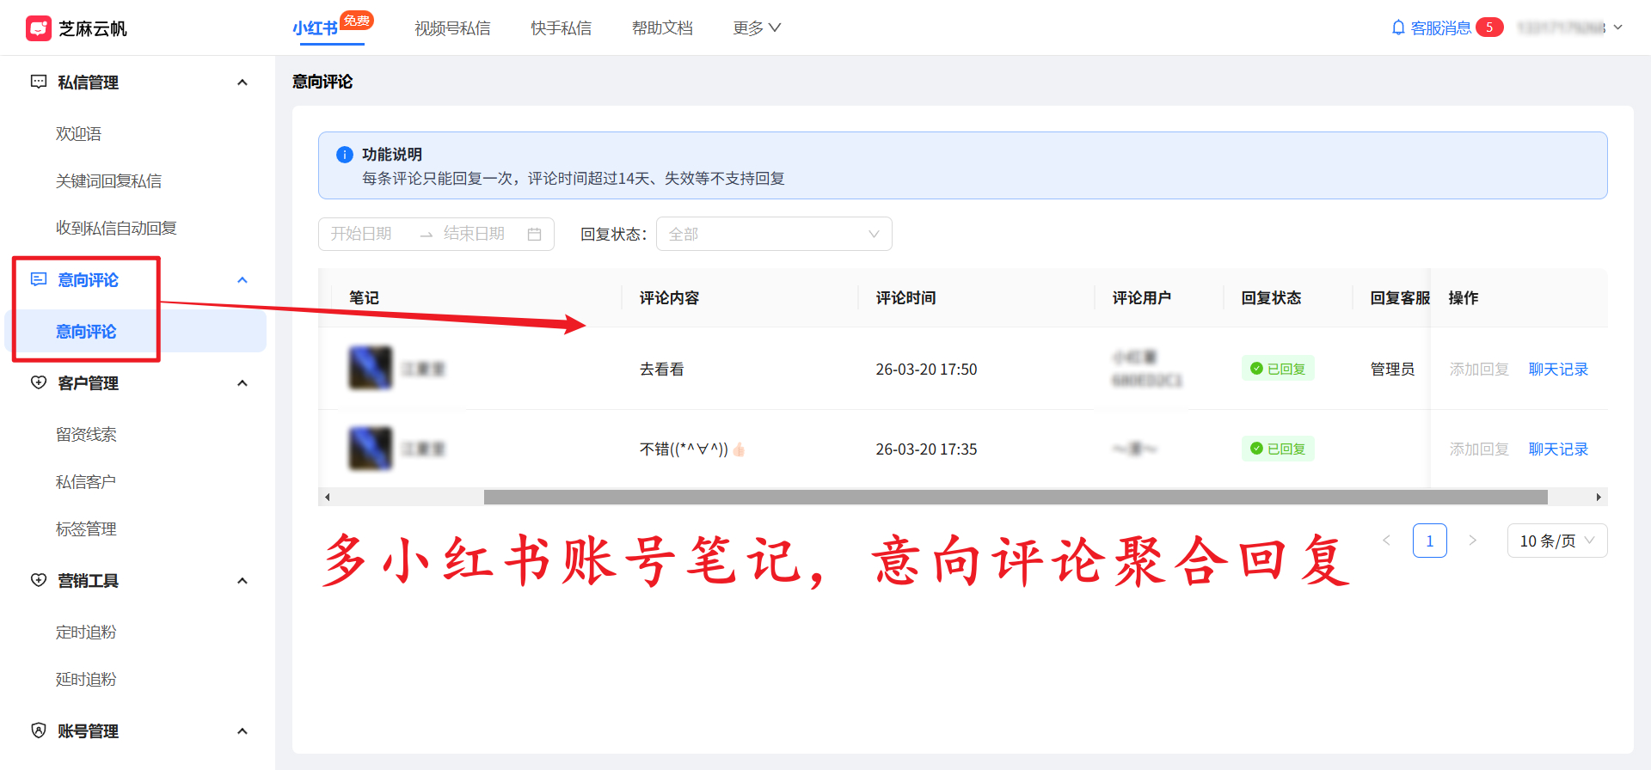Open the 欢迎语 sidebar item
The width and height of the screenshot is (1651, 770).
coord(78,134)
